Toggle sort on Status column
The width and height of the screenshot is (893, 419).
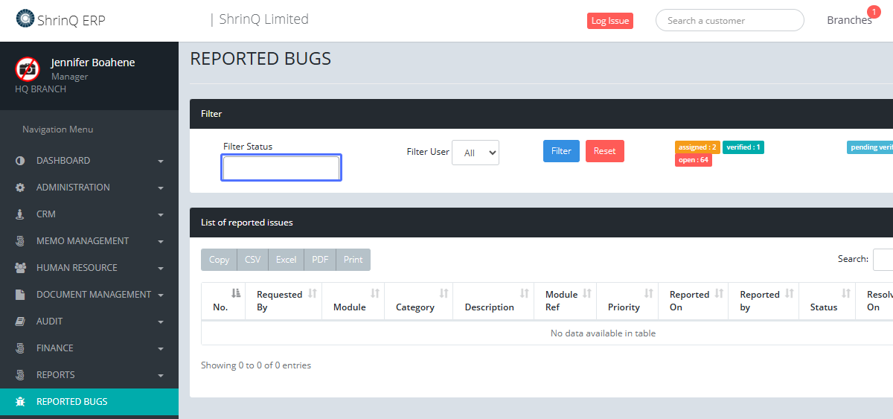coord(845,293)
